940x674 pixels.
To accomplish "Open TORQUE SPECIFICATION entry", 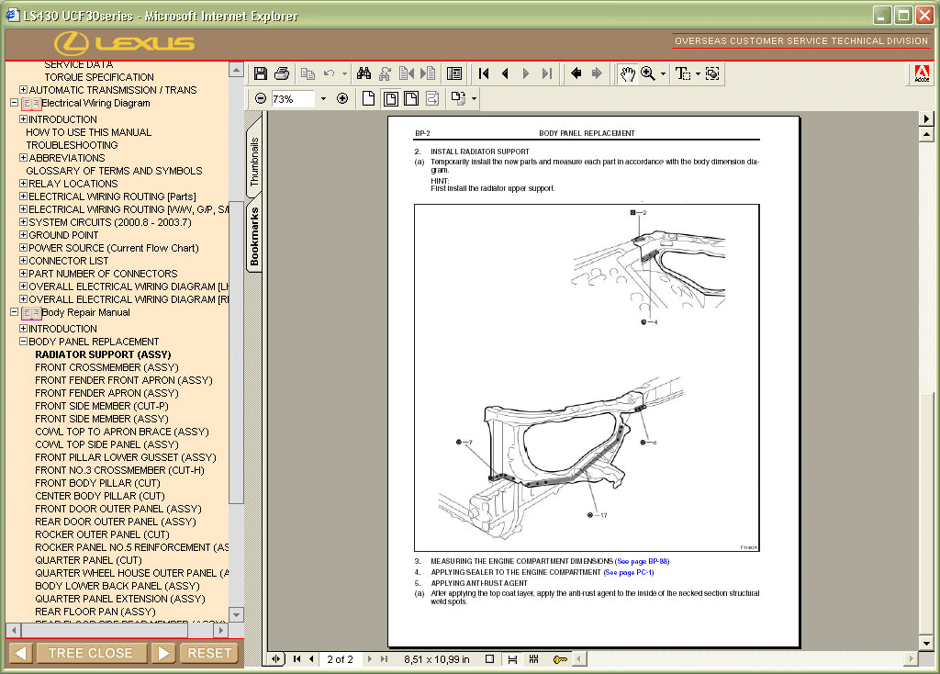I will coord(99,77).
